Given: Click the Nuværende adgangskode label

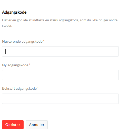Looking at the screenshot, I should (22, 41).
